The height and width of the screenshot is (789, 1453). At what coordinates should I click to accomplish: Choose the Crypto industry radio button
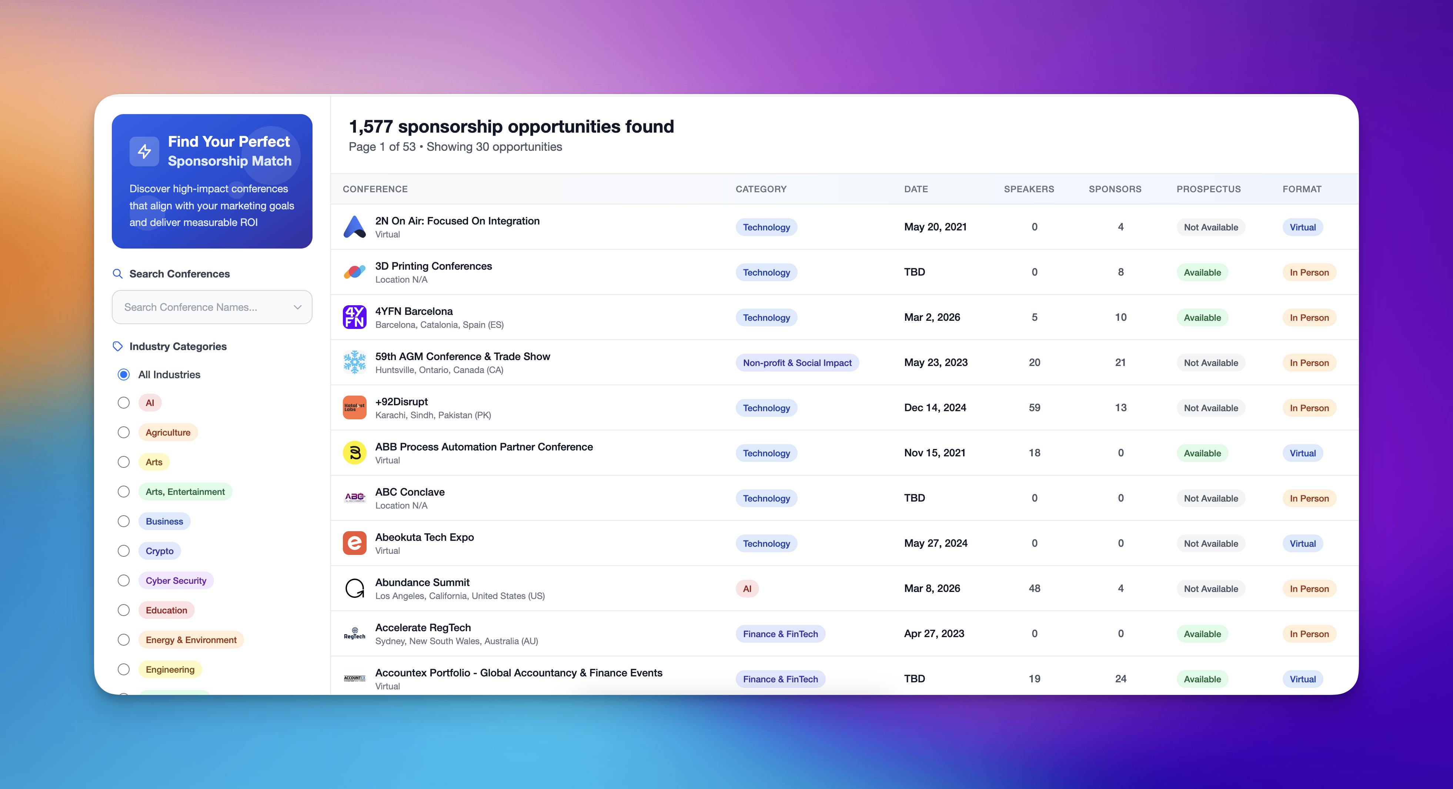(124, 551)
